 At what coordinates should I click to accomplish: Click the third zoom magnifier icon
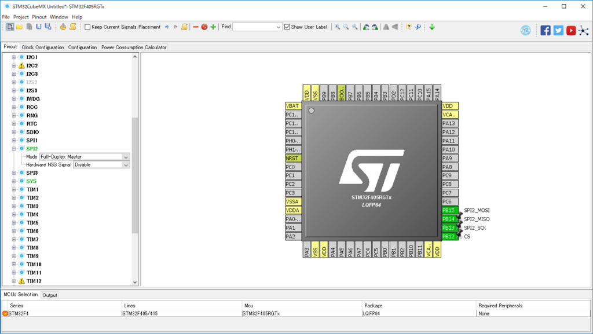355,27
